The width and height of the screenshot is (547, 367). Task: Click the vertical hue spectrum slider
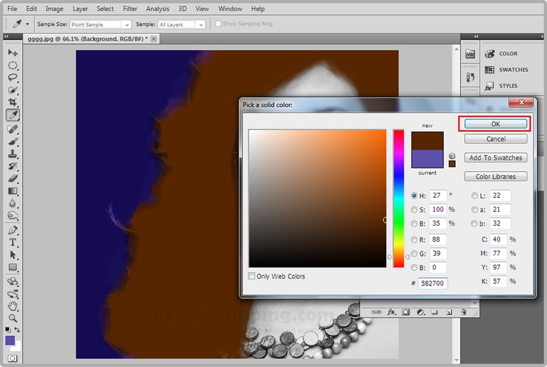click(398, 198)
